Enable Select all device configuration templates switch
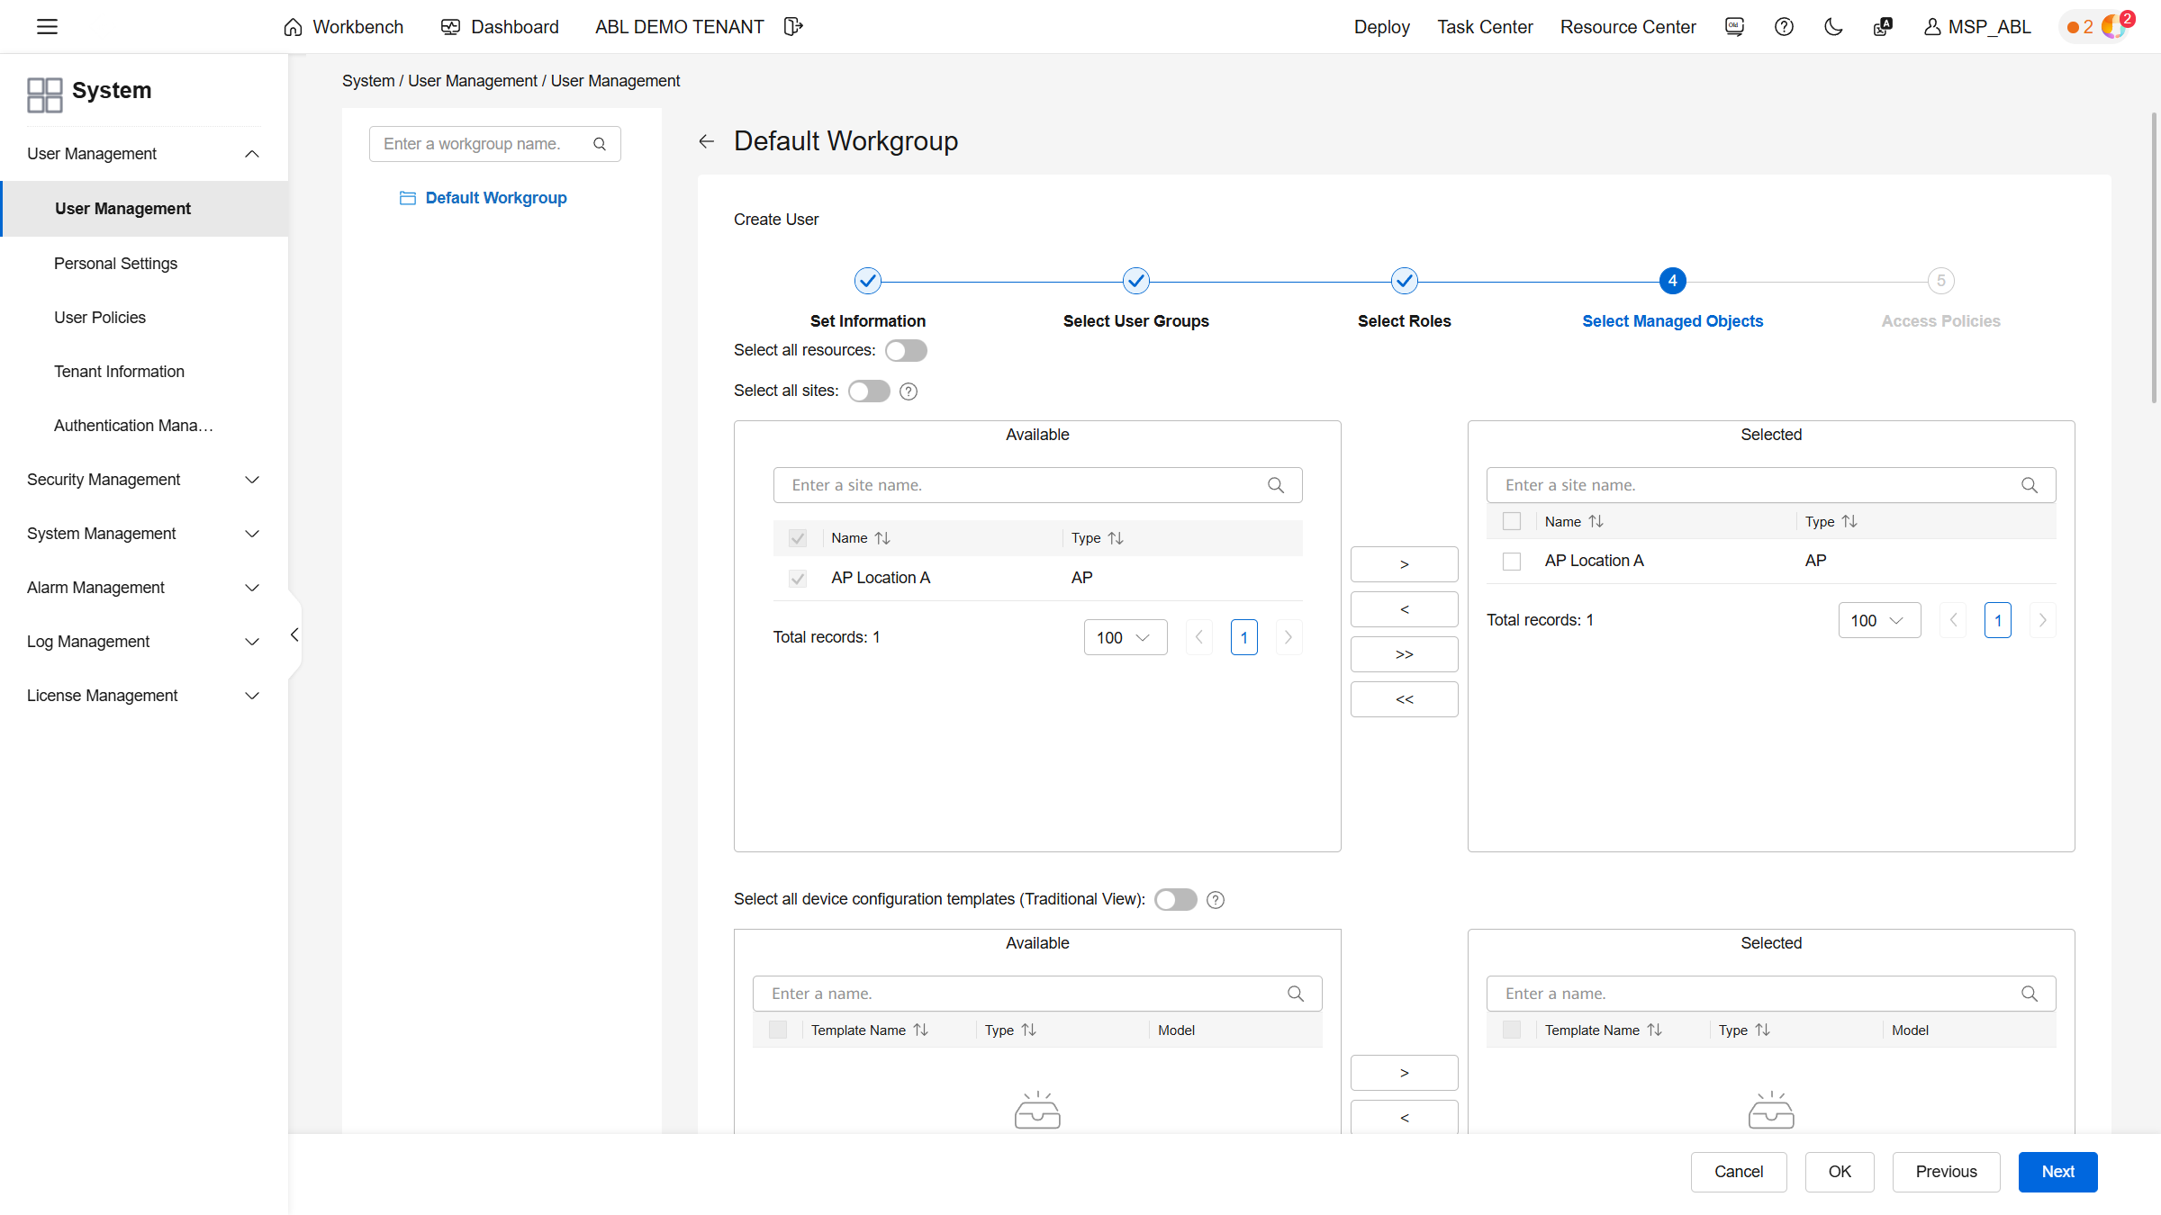2161x1215 pixels. coord(1175,899)
